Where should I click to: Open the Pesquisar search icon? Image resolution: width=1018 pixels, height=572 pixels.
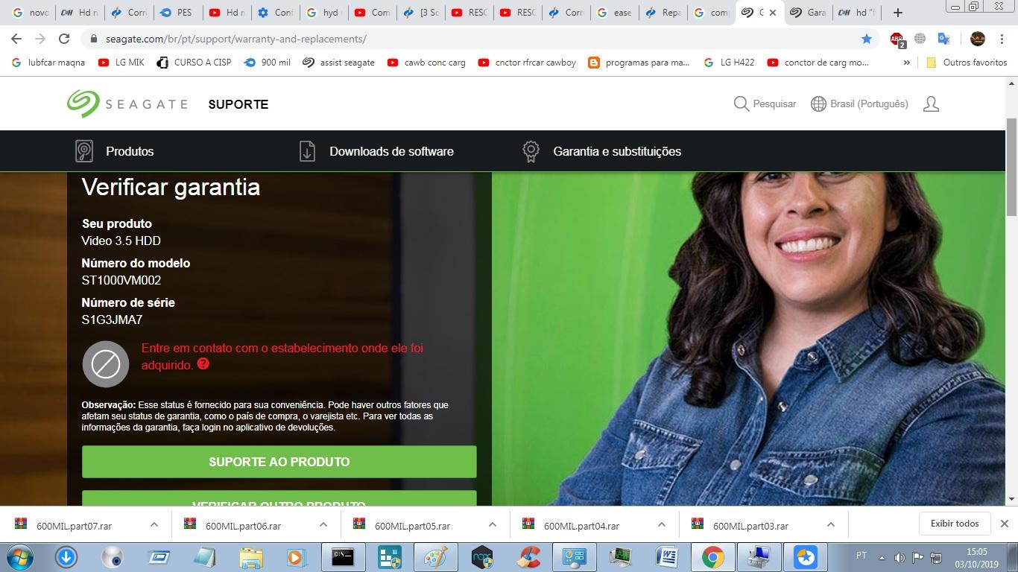(741, 104)
